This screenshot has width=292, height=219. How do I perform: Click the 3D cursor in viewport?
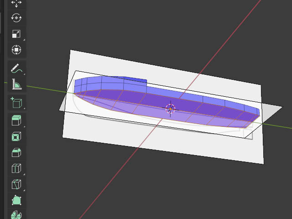point(170,109)
